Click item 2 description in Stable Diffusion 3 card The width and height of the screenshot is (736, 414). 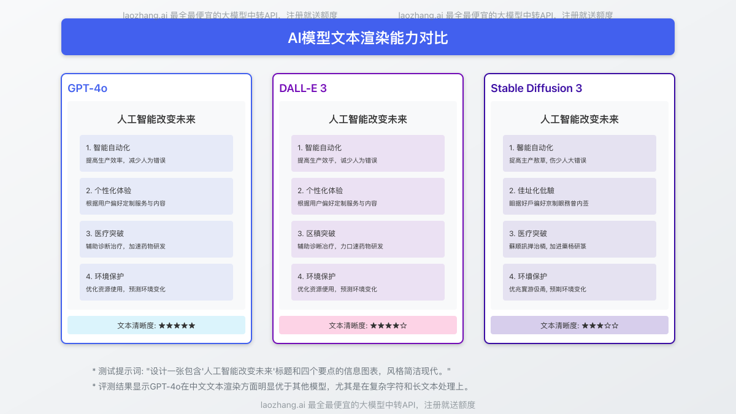(x=549, y=204)
